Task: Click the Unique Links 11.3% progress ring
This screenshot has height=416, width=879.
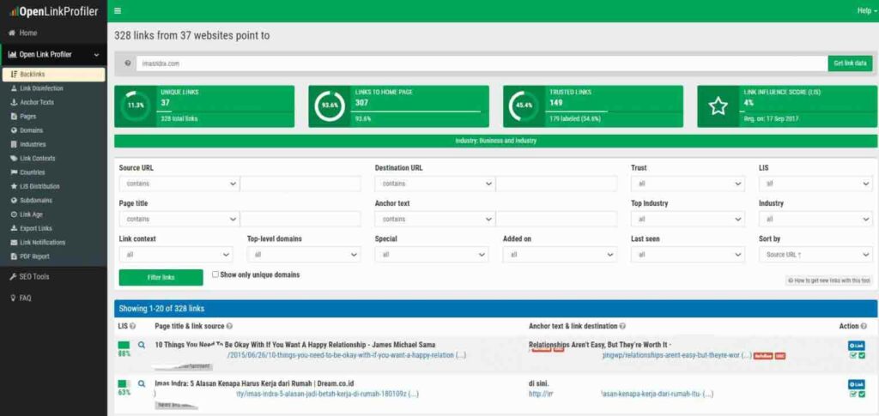Action: tap(136, 106)
